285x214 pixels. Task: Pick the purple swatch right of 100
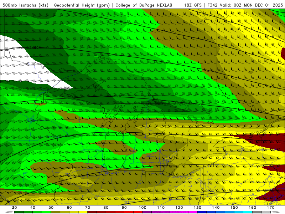pyautogui.click(x=147, y=212)
